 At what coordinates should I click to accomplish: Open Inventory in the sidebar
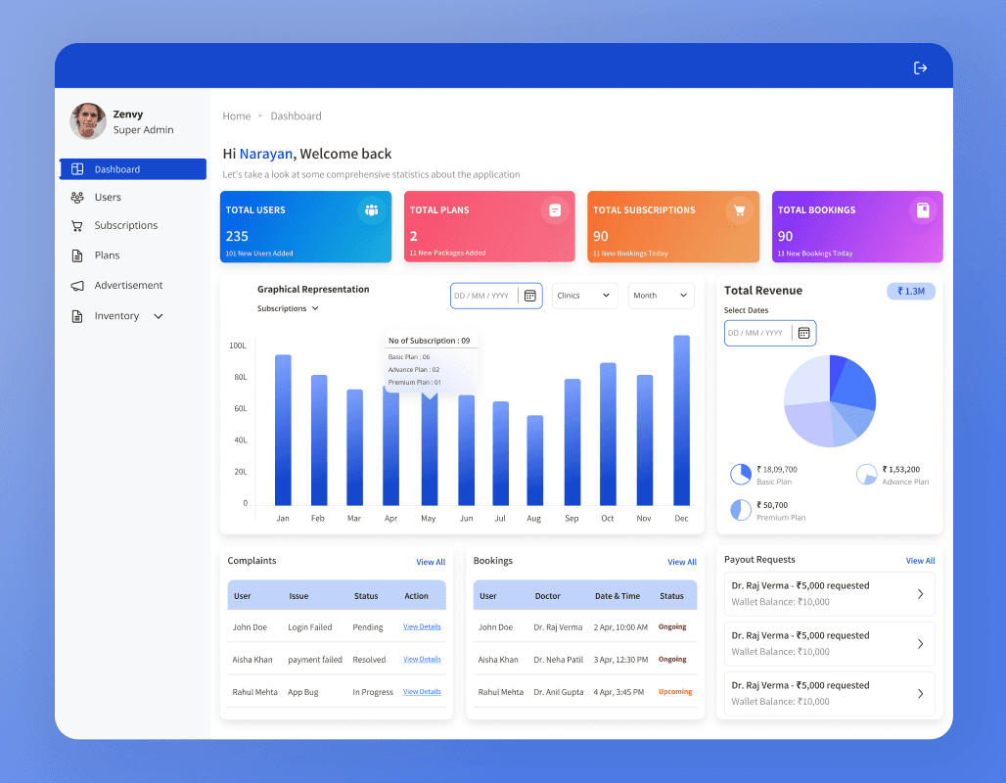coord(116,316)
